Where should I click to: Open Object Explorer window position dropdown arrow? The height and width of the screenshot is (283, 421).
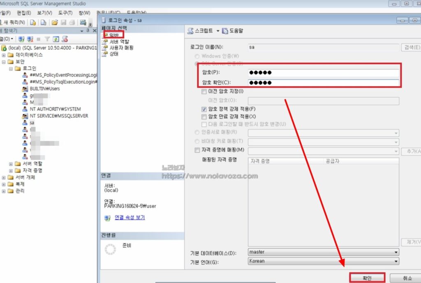coord(82,31)
